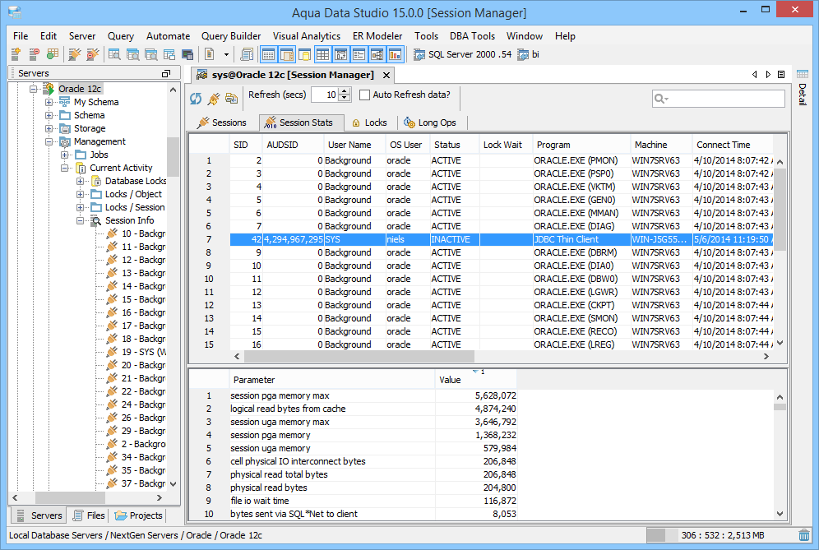Image resolution: width=819 pixels, height=550 pixels.
Task: Switch to the Locks tab
Action: [x=370, y=122]
